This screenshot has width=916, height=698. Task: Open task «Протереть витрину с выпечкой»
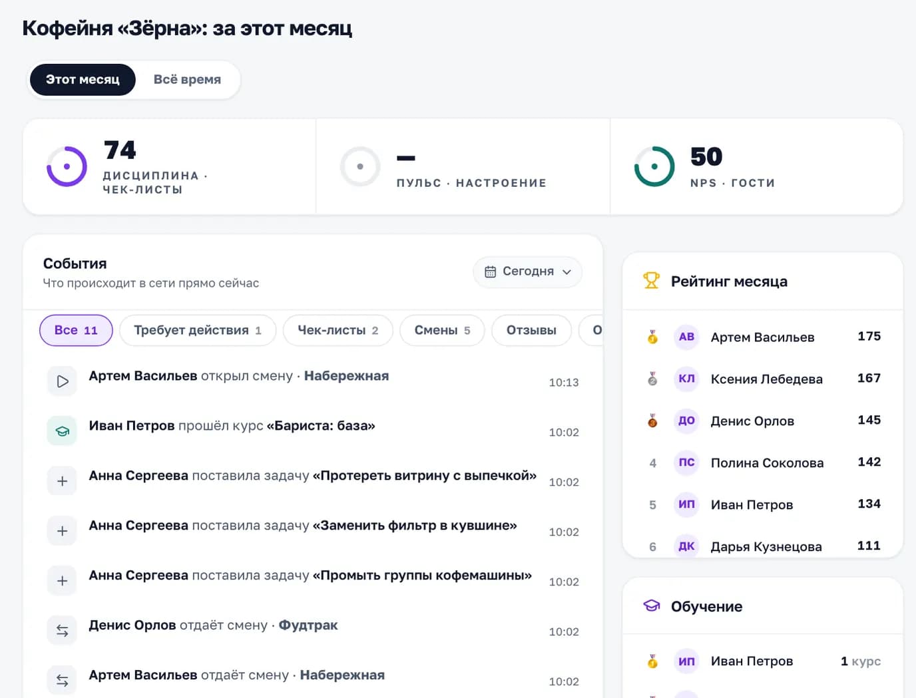425,476
